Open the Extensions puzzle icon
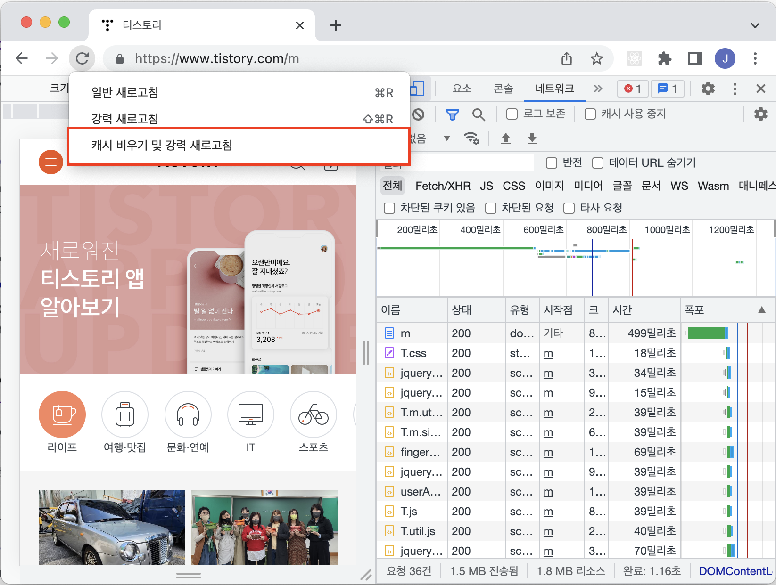Image resolution: width=776 pixels, height=585 pixels. pyautogui.click(x=665, y=58)
